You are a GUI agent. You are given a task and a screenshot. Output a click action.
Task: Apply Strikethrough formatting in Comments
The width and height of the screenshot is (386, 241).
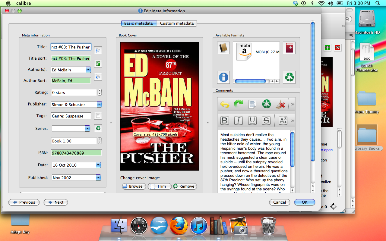[266, 120]
